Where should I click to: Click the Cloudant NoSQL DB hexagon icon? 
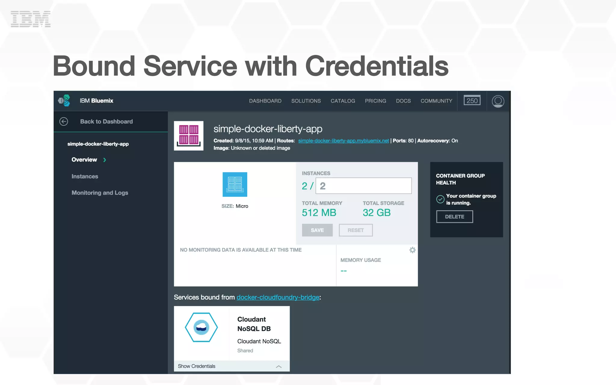[201, 327]
